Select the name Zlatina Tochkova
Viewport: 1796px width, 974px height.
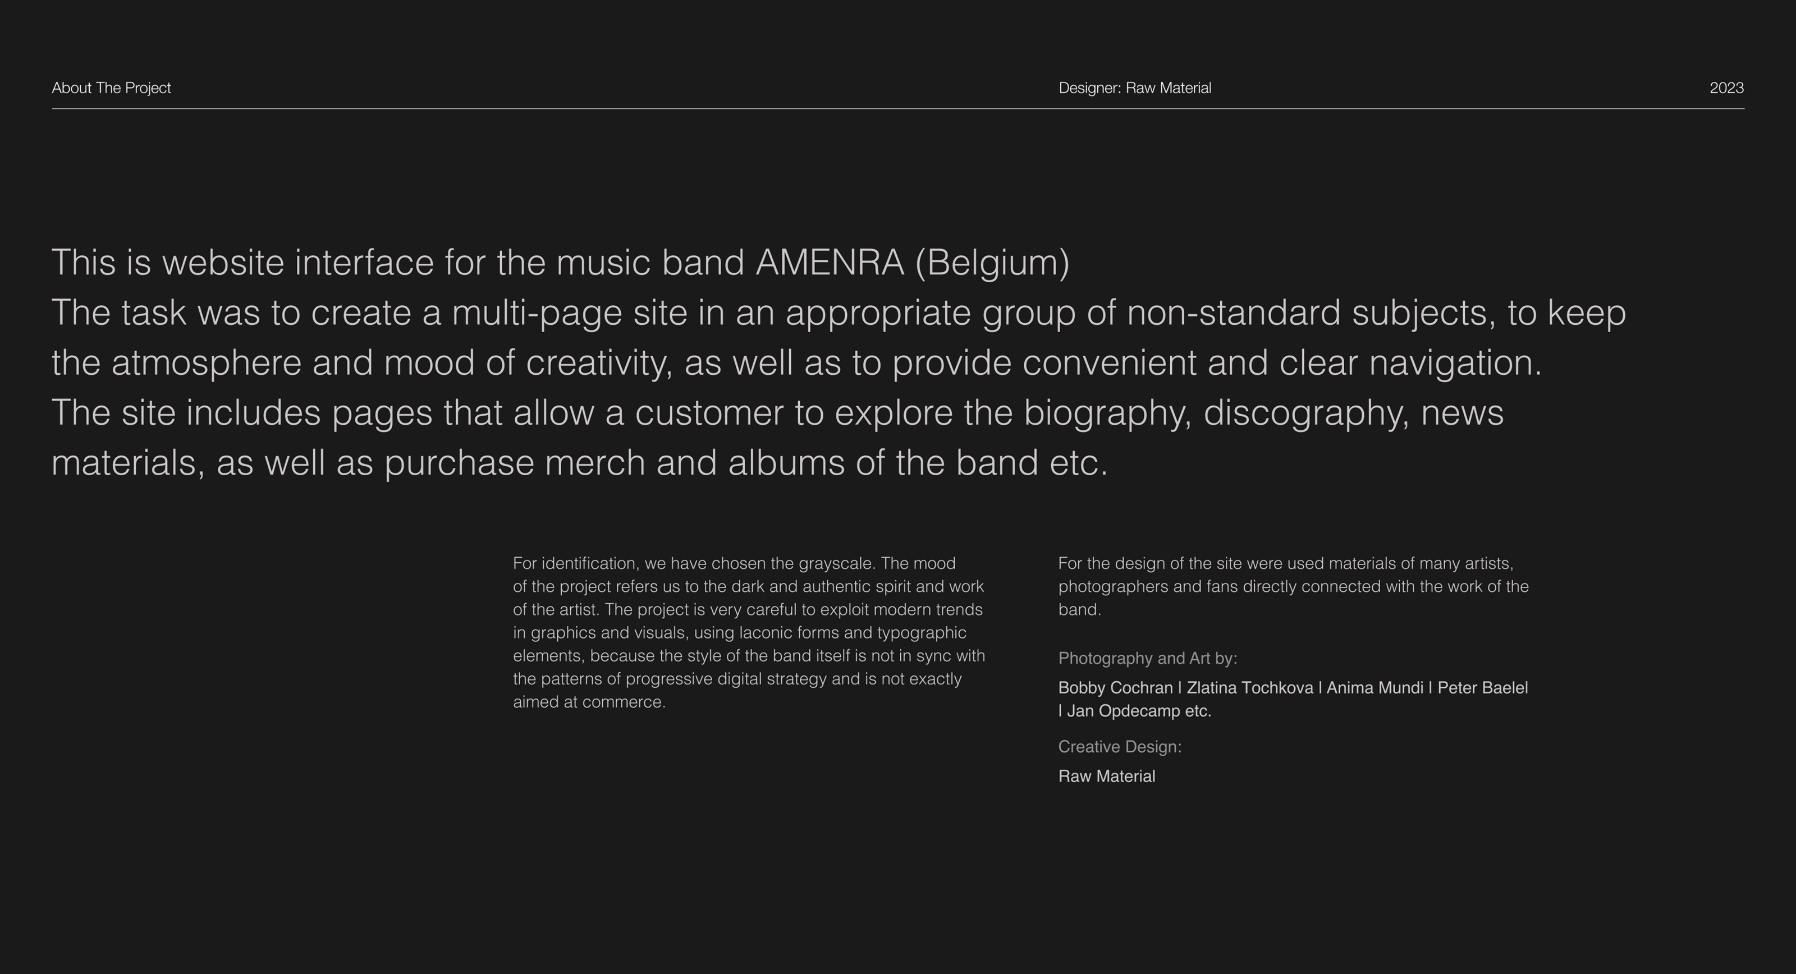tap(1249, 688)
